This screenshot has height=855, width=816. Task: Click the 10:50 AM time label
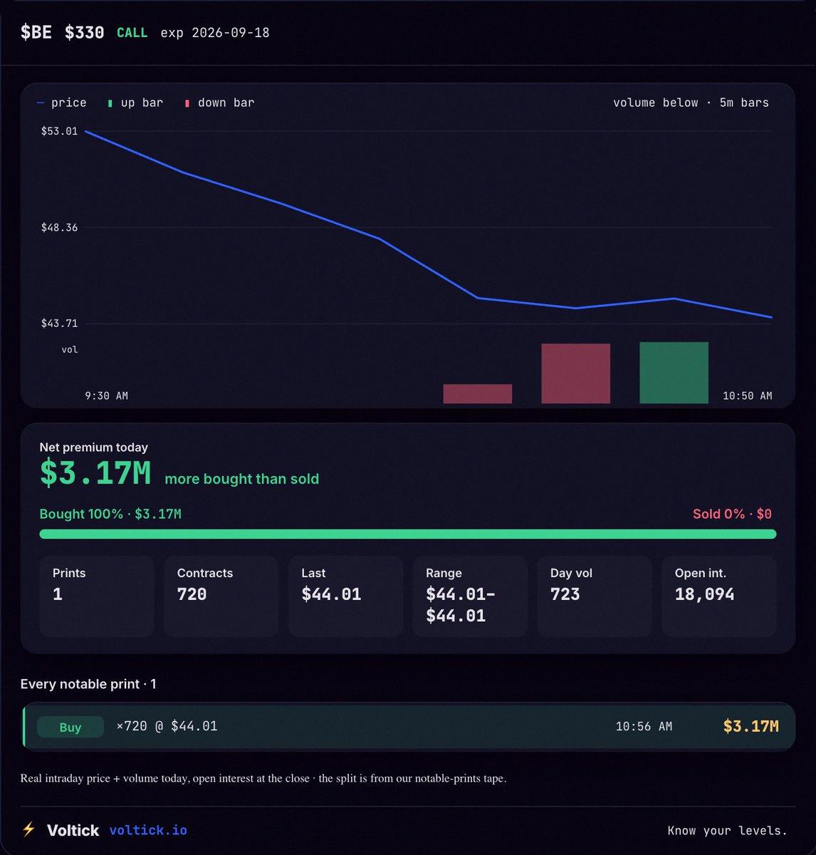click(747, 395)
